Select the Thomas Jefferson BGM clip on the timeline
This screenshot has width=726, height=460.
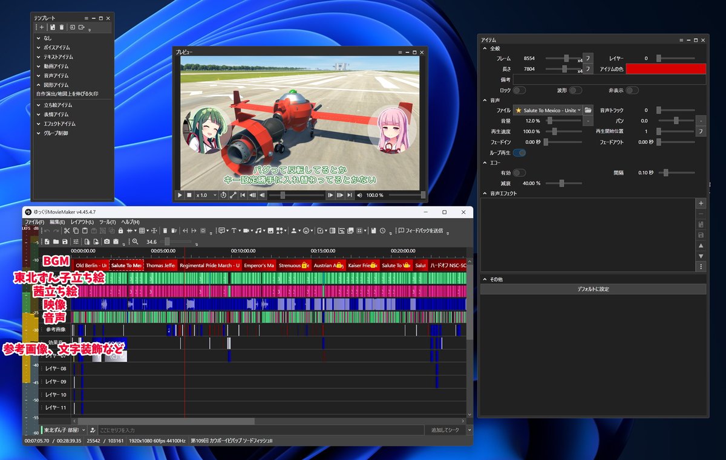[x=160, y=265]
